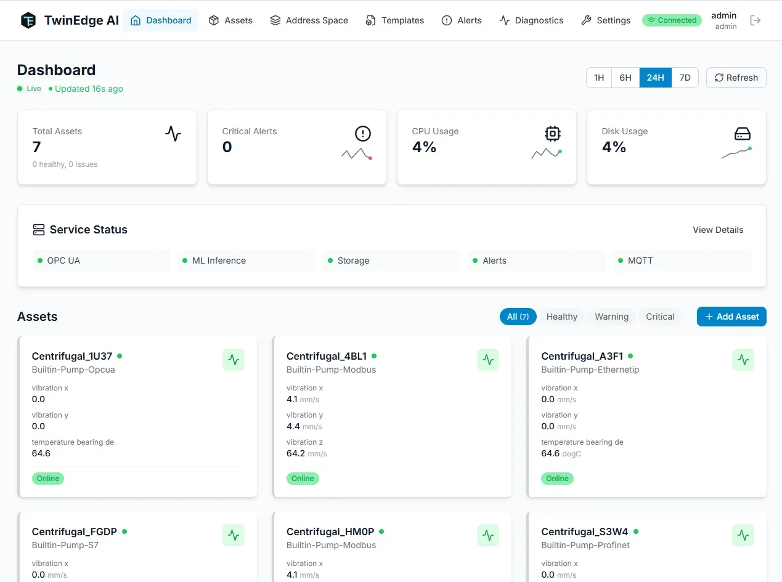Click the Builtin-Pump-Opcua subtitle
Image resolution: width=782 pixels, height=582 pixels.
point(73,370)
